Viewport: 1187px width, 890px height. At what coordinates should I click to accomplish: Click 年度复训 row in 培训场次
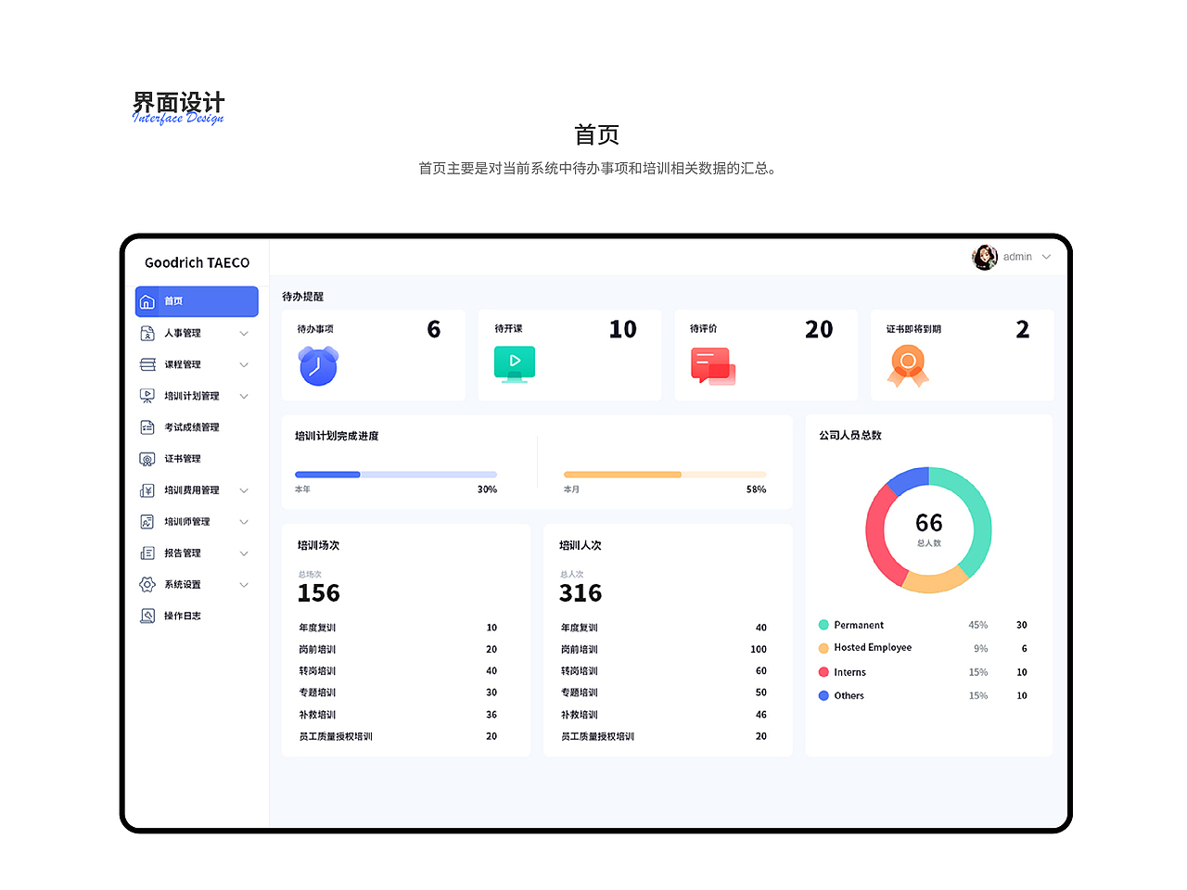point(398,629)
